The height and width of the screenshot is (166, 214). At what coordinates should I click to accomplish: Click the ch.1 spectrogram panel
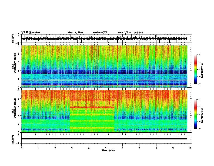tap(104, 66)
